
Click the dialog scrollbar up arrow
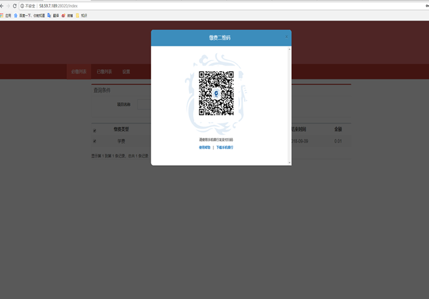click(x=290, y=49)
